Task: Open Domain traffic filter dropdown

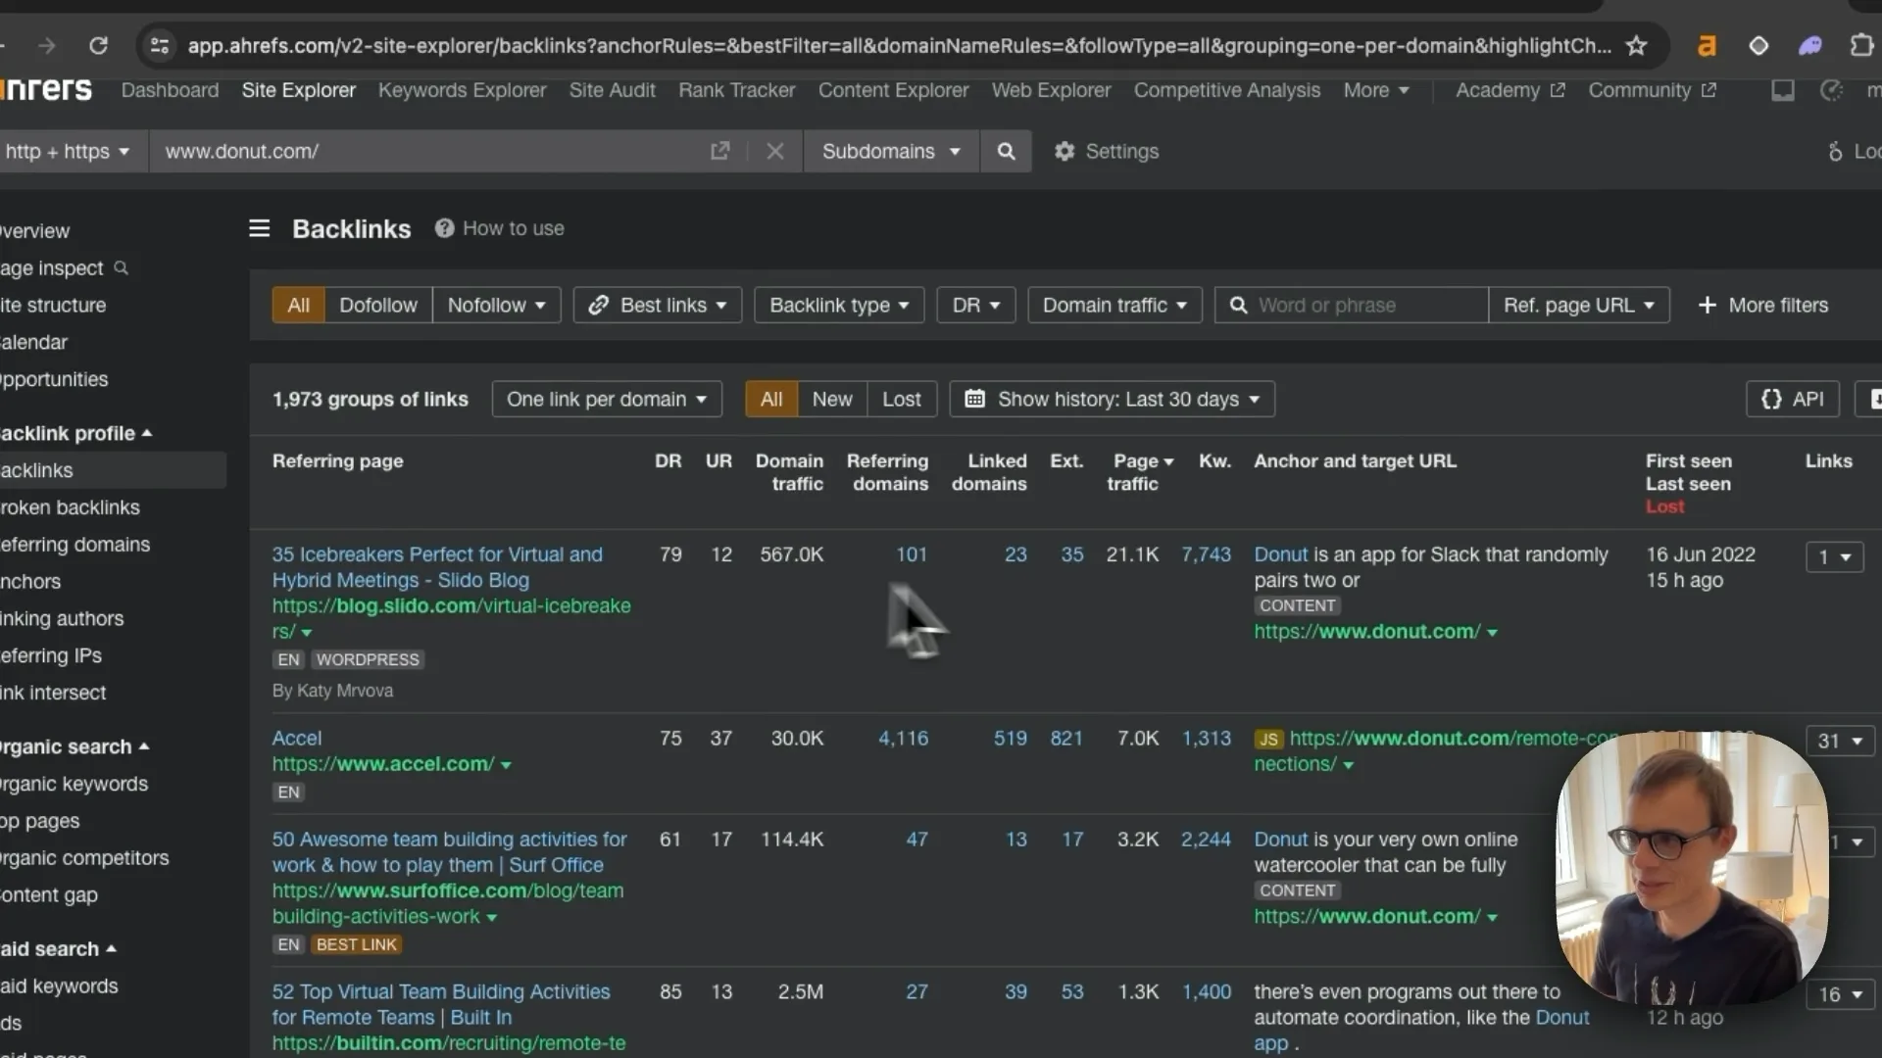Action: [x=1114, y=305]
